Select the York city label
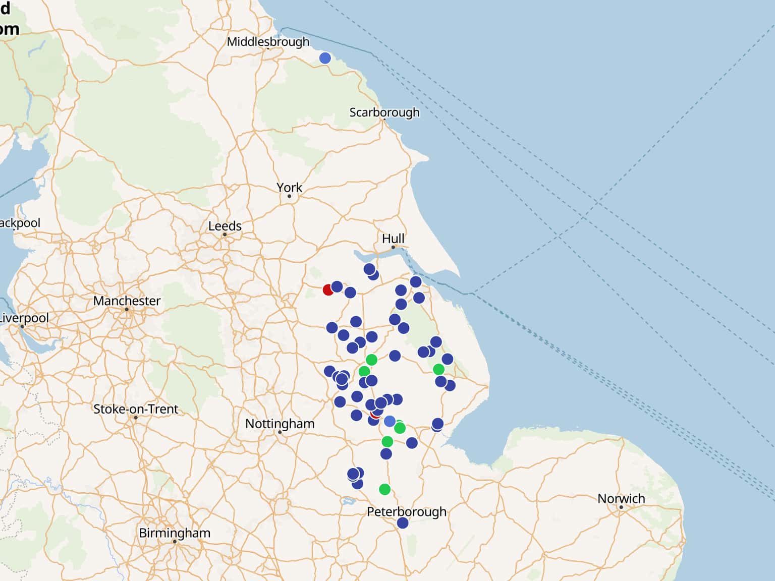Viewport: 775px width, 581px height. pos(289,188)
